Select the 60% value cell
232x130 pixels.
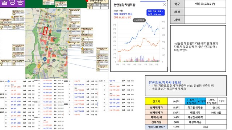click(176, 122)
